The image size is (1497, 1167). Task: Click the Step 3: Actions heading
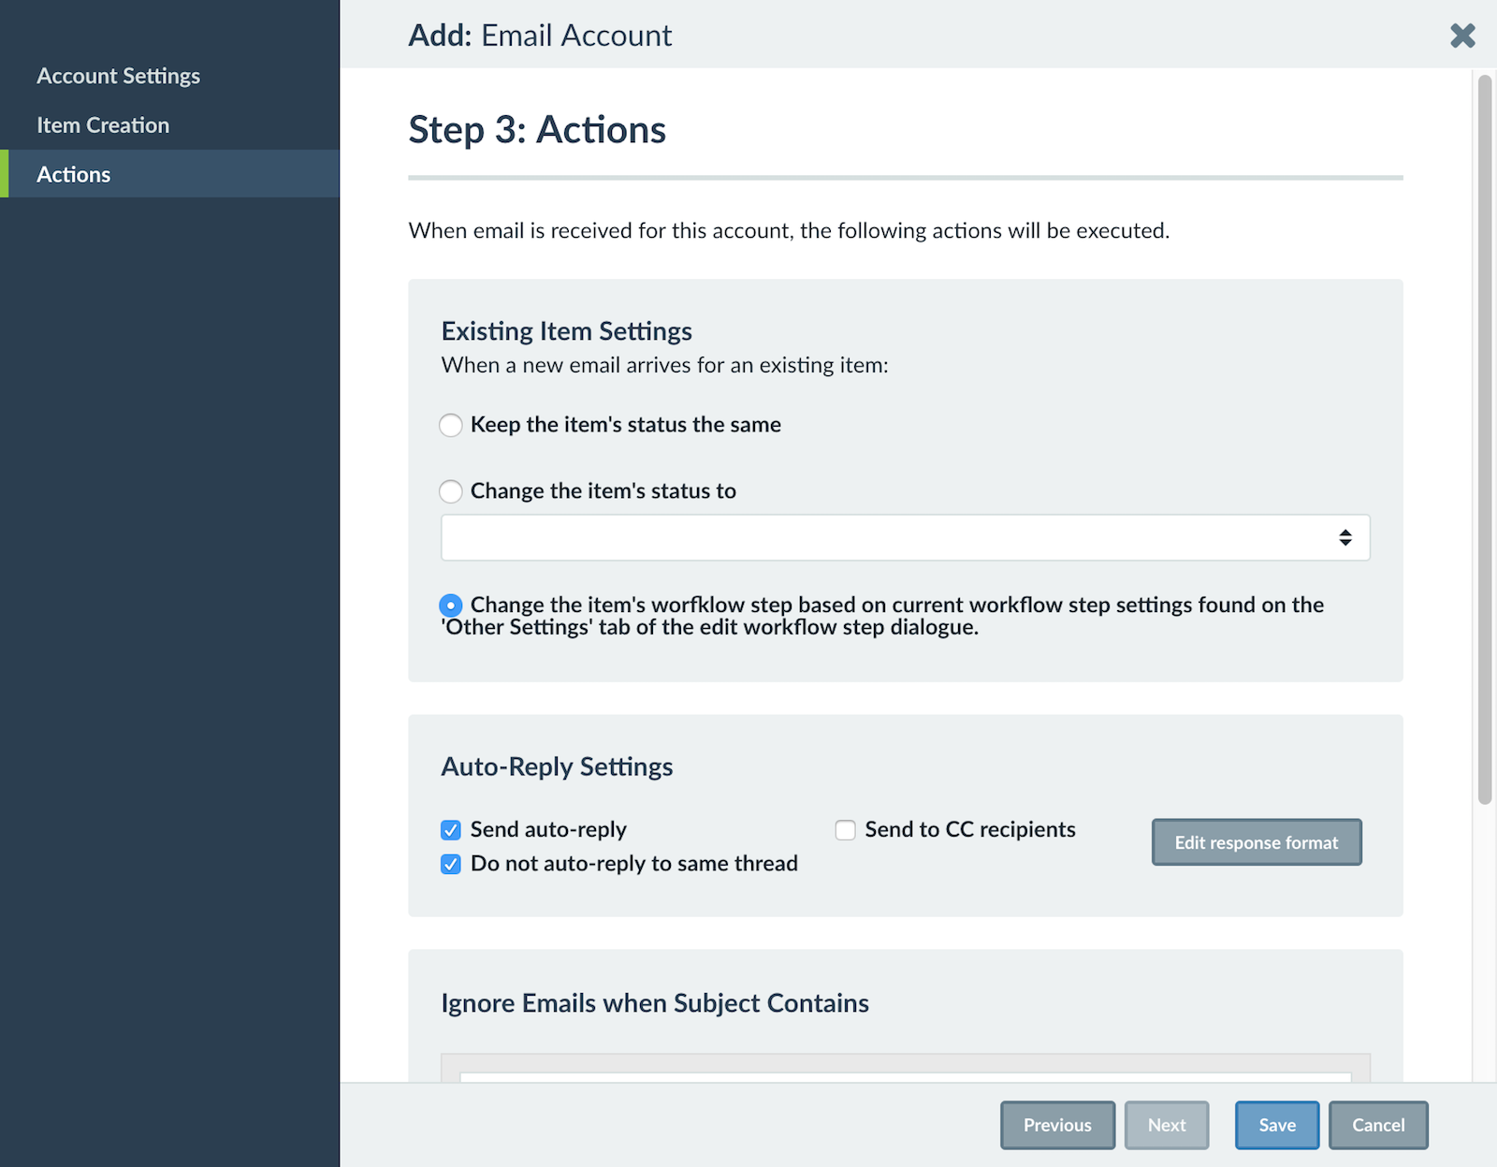(535, 130)
